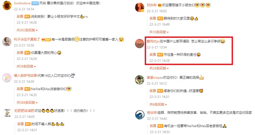Image resolution: width=255 pixels, height=135 pixels.
Task: Open 懒人做梦写故事 user profile link
Action: click(x=25, y=75)
